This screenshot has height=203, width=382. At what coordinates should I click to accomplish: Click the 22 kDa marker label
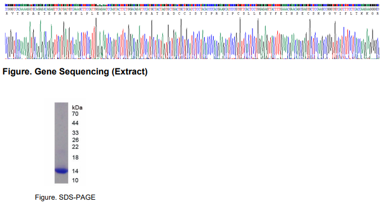tap(75, 147)
